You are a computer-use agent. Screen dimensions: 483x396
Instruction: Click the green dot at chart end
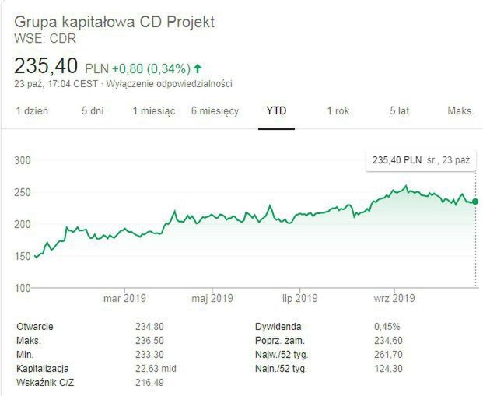tap(475, 201)
